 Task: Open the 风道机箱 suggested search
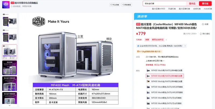pyautogui.click(x=172, y=9)
